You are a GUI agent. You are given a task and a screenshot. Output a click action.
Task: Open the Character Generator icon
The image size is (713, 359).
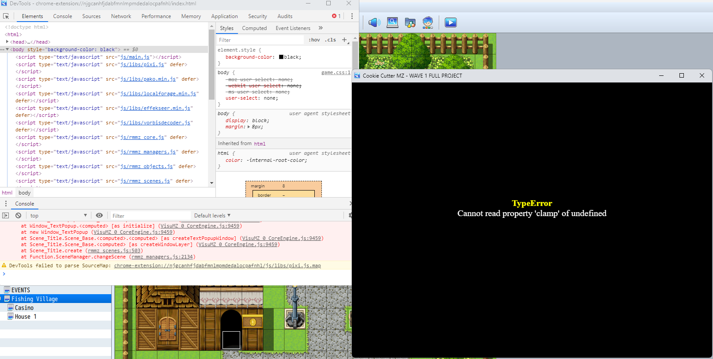pyautogui.click(x=428, y=22)
